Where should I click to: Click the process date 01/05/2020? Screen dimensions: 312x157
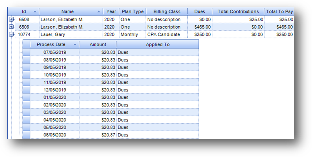click(55, 97)
